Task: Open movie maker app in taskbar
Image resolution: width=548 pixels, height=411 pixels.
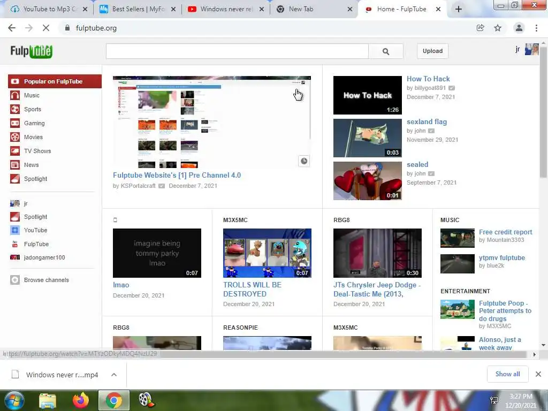Action: [146, 400]
